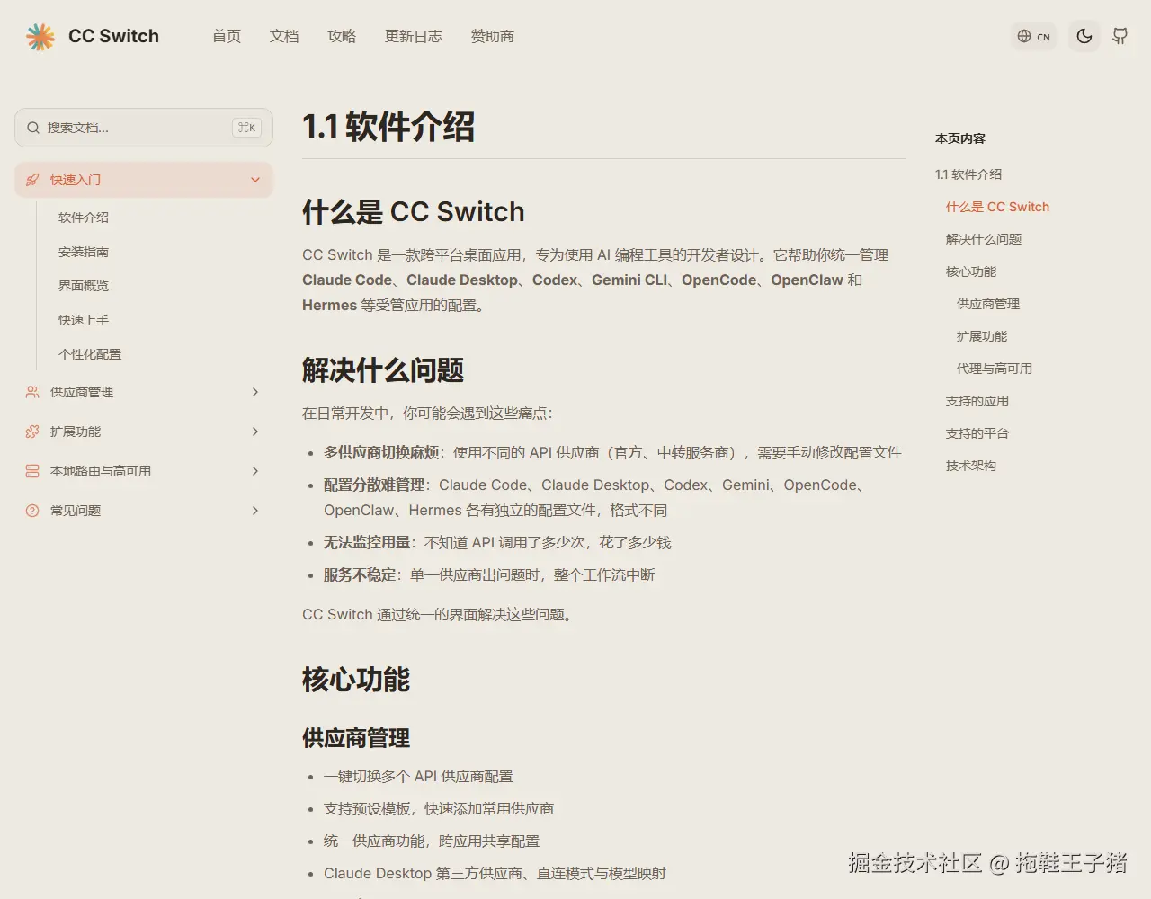Screen dimensions: 1151x899
Task: Click the 1.1 软件介绍 page heading
Action: point(388,127)
